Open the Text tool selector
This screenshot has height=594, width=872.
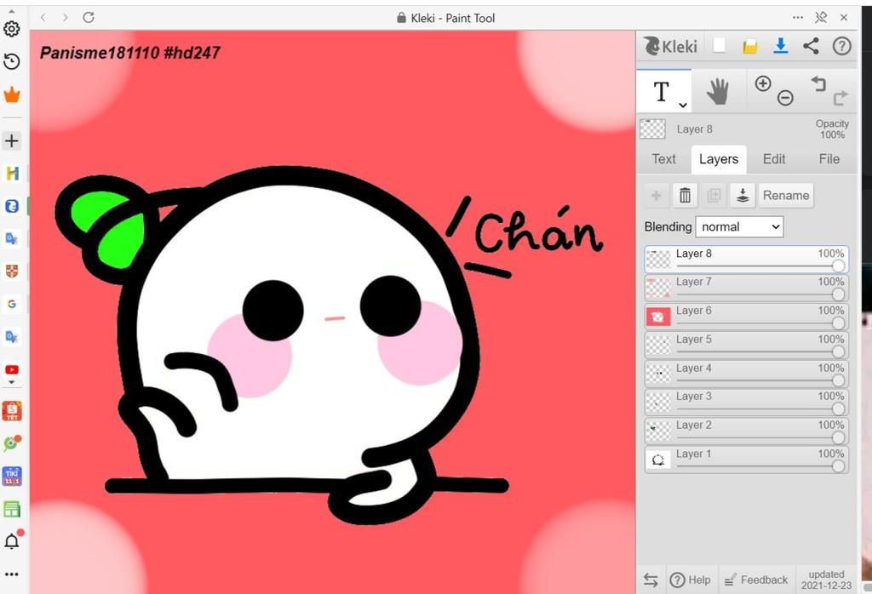tap(664, 91)
